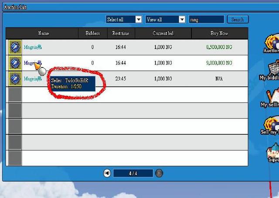Viewport: 279px width, 198px height.
Task: Expand the View all dropdown
Action: click(182, 20)
